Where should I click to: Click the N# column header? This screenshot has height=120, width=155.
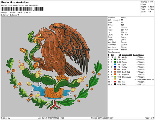tap(112, 55)
